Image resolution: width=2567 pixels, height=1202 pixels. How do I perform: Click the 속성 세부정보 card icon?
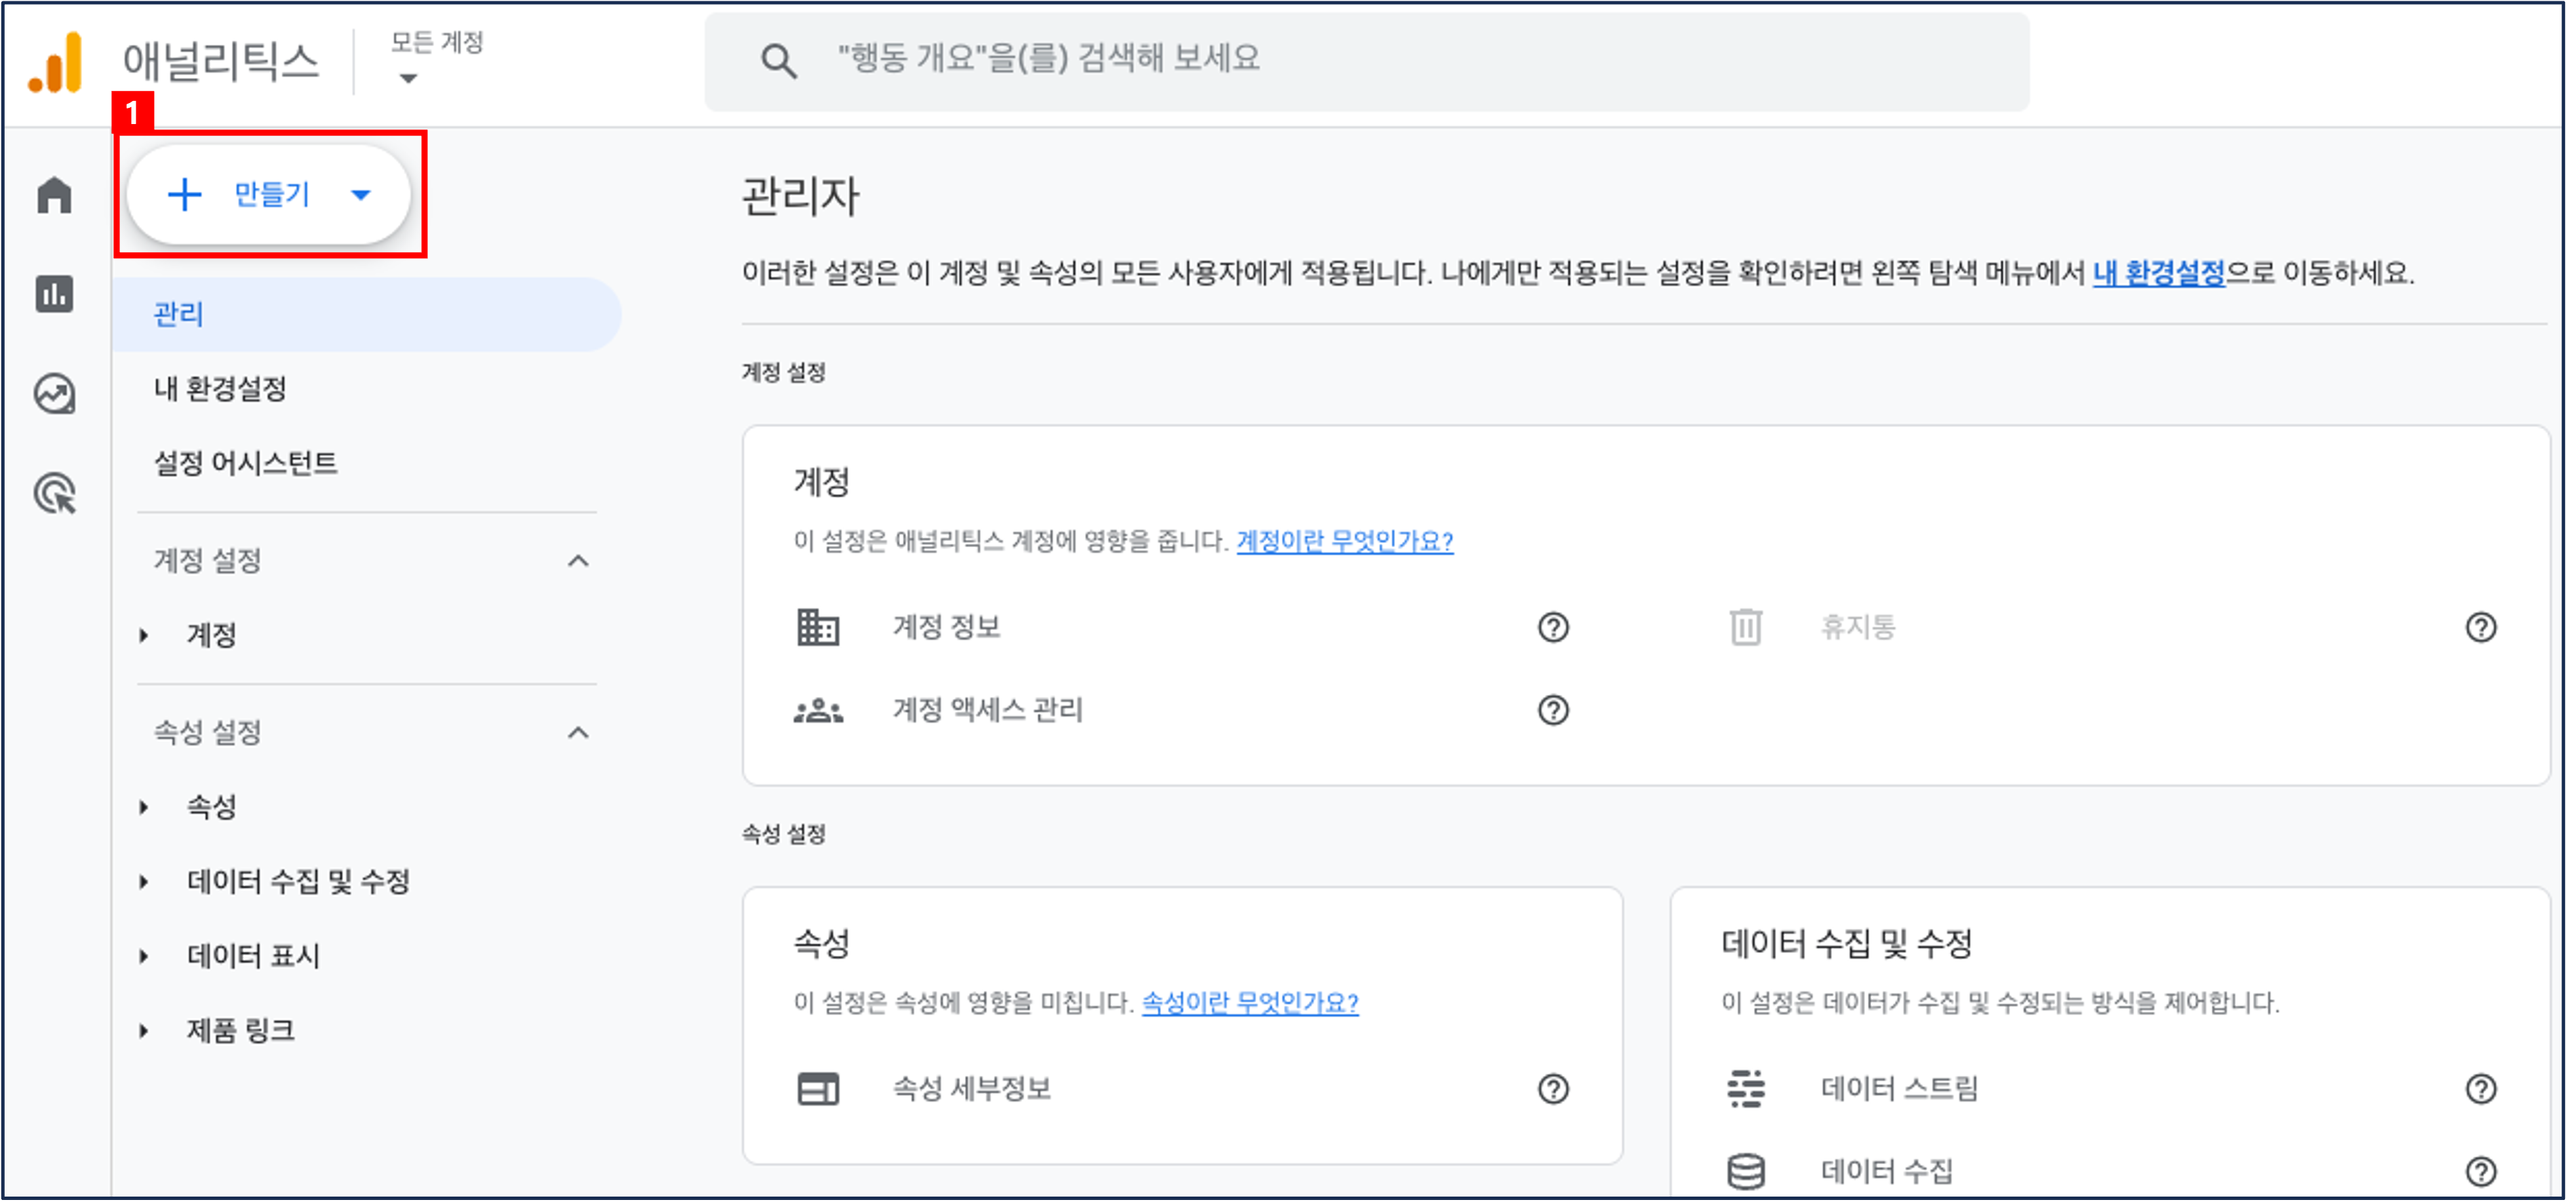click(x=818, y=1089)
